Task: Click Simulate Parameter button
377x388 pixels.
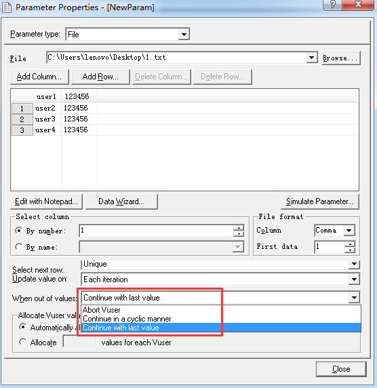Action: click(320, 201)
